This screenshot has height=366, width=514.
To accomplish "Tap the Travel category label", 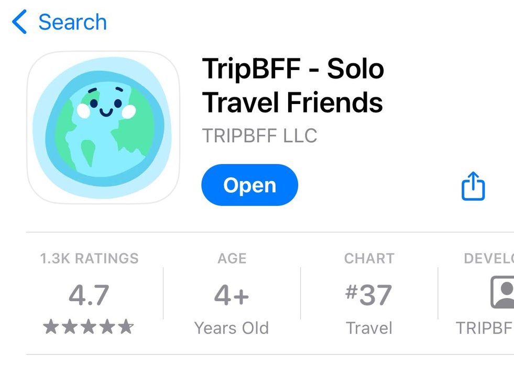I will [369, 328].
